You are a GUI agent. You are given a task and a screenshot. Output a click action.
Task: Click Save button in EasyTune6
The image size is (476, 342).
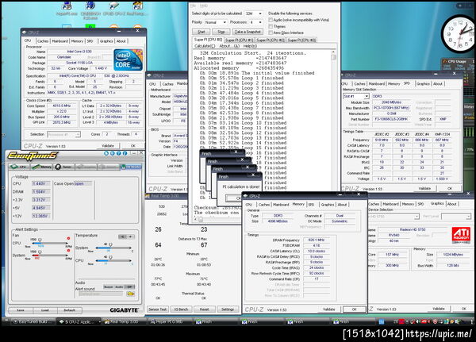click(x=21, y=310)
